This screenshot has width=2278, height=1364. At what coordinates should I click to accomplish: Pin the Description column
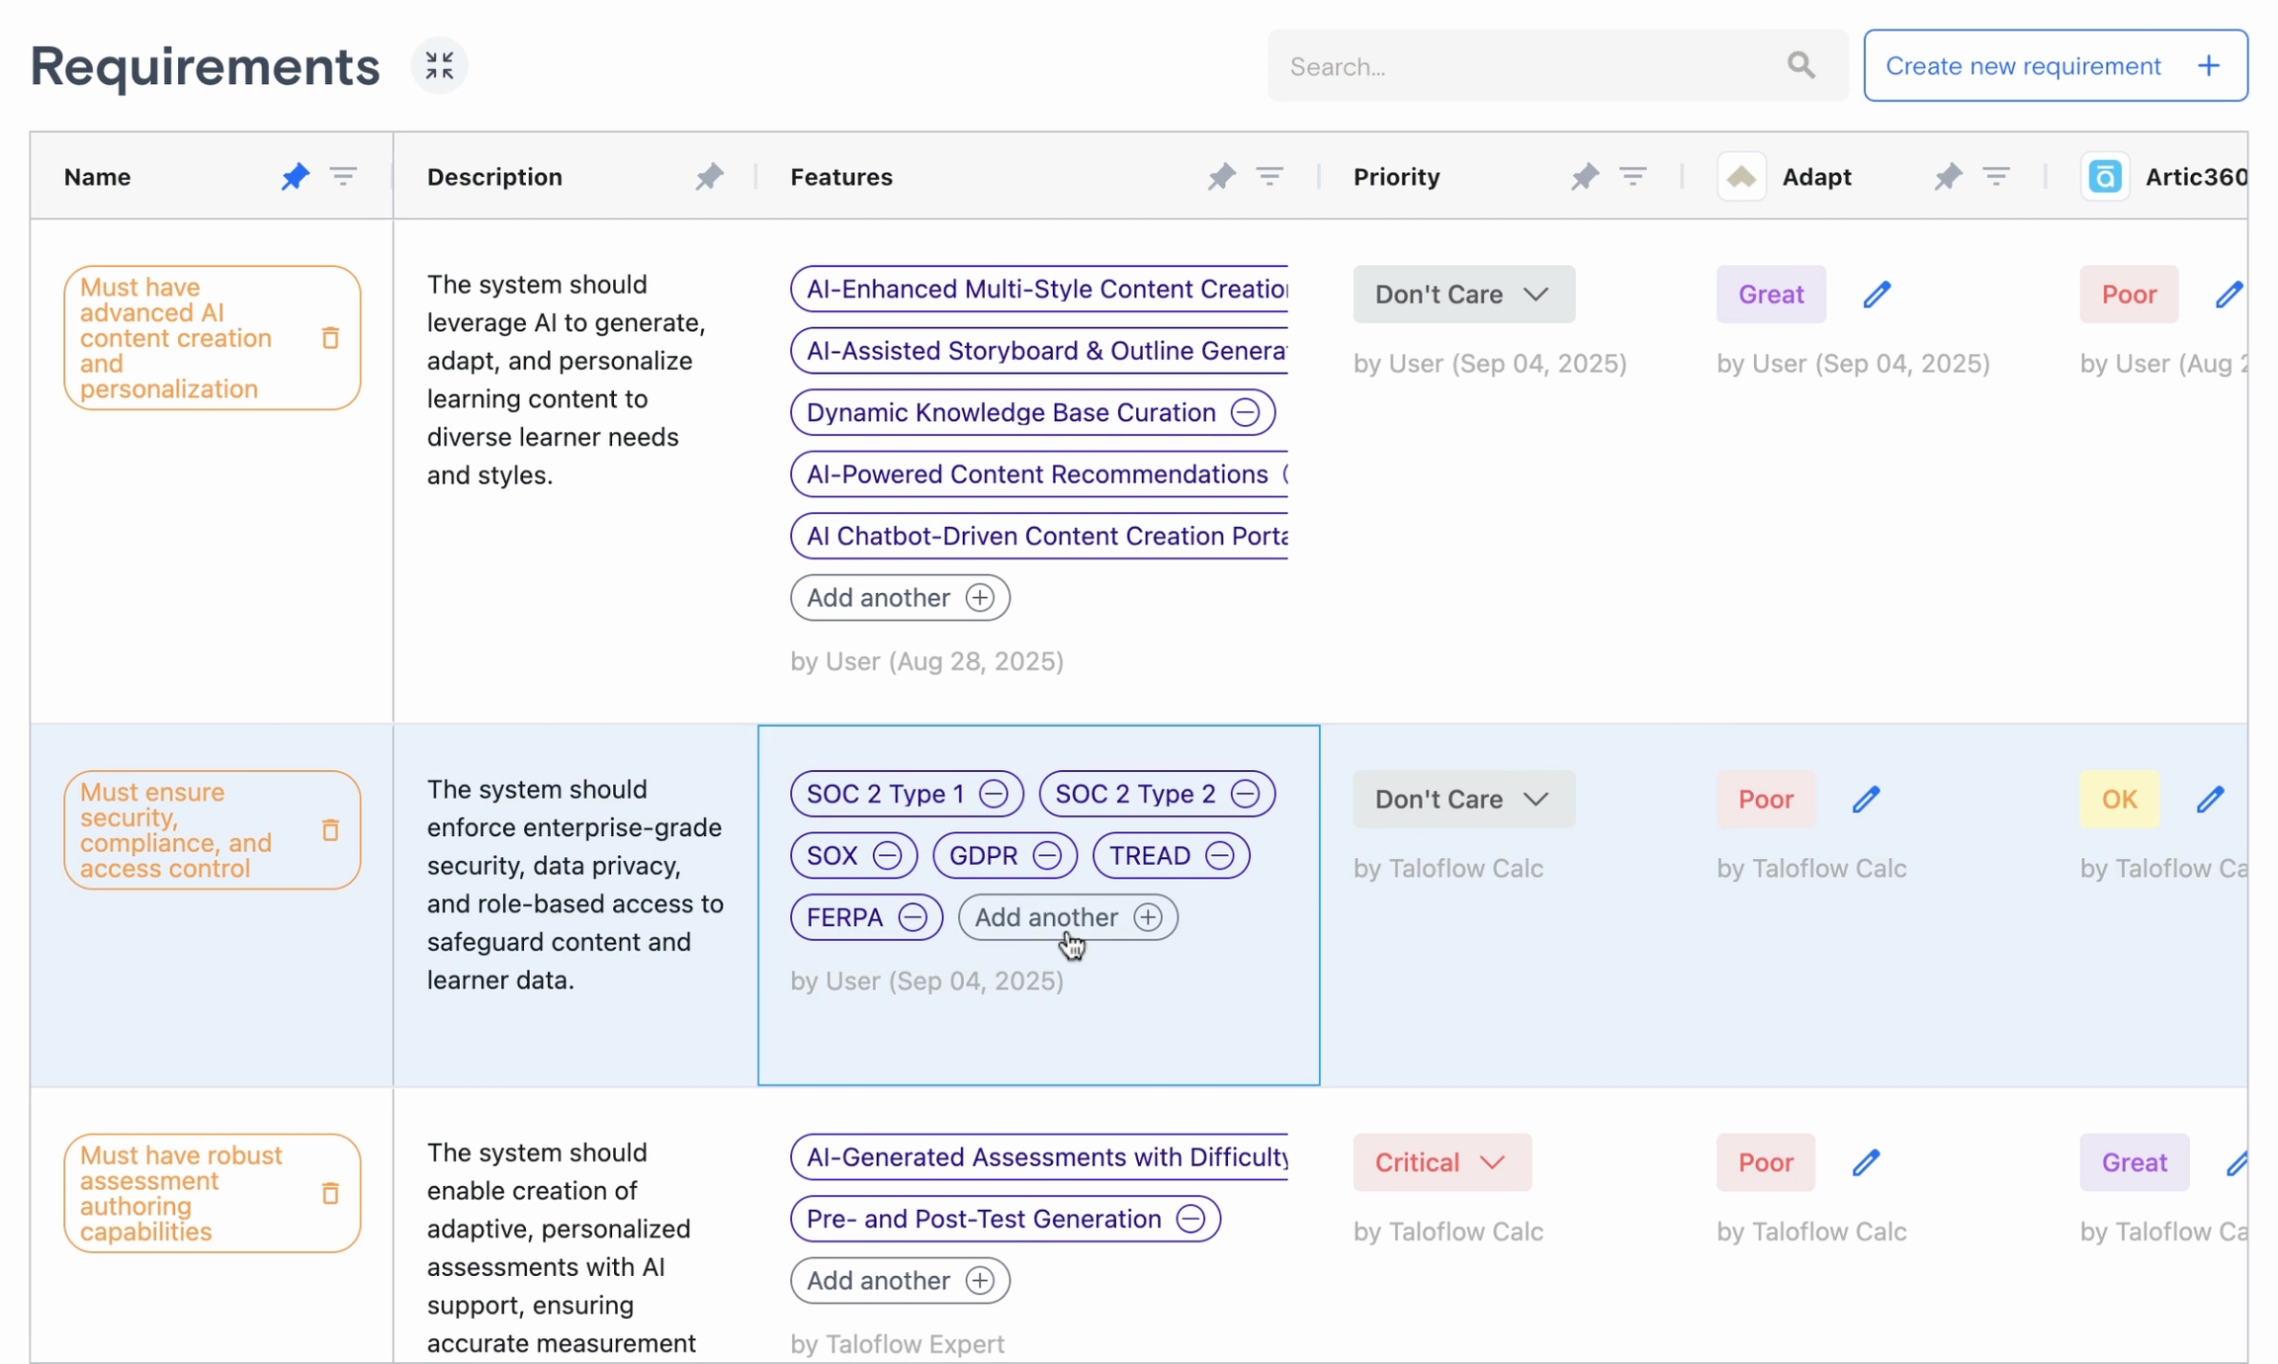(x=708, y=176)
